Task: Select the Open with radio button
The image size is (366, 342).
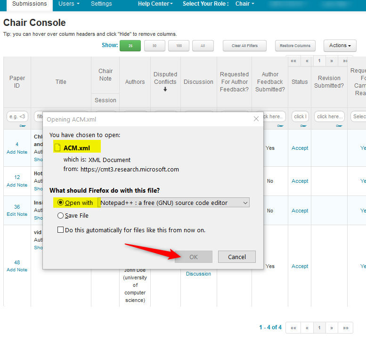Action: tap(60, 203)
